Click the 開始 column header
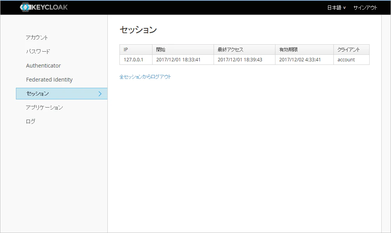Screen dimensions: 391x233 click(183, 50)
